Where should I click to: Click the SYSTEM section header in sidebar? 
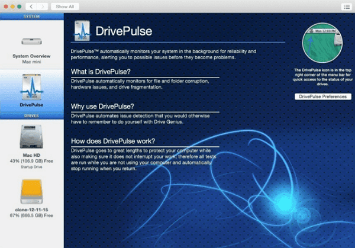click(x=32, y=17)
